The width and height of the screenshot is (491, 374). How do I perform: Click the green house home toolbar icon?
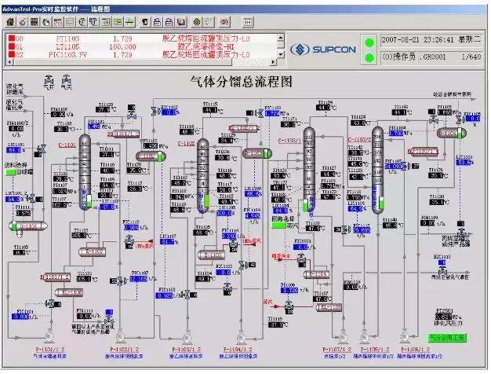click(10, 22)
